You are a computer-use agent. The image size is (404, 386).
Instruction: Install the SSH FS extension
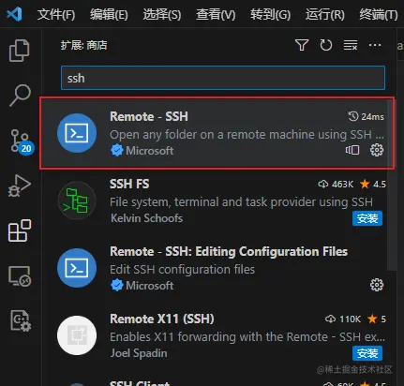367,218
